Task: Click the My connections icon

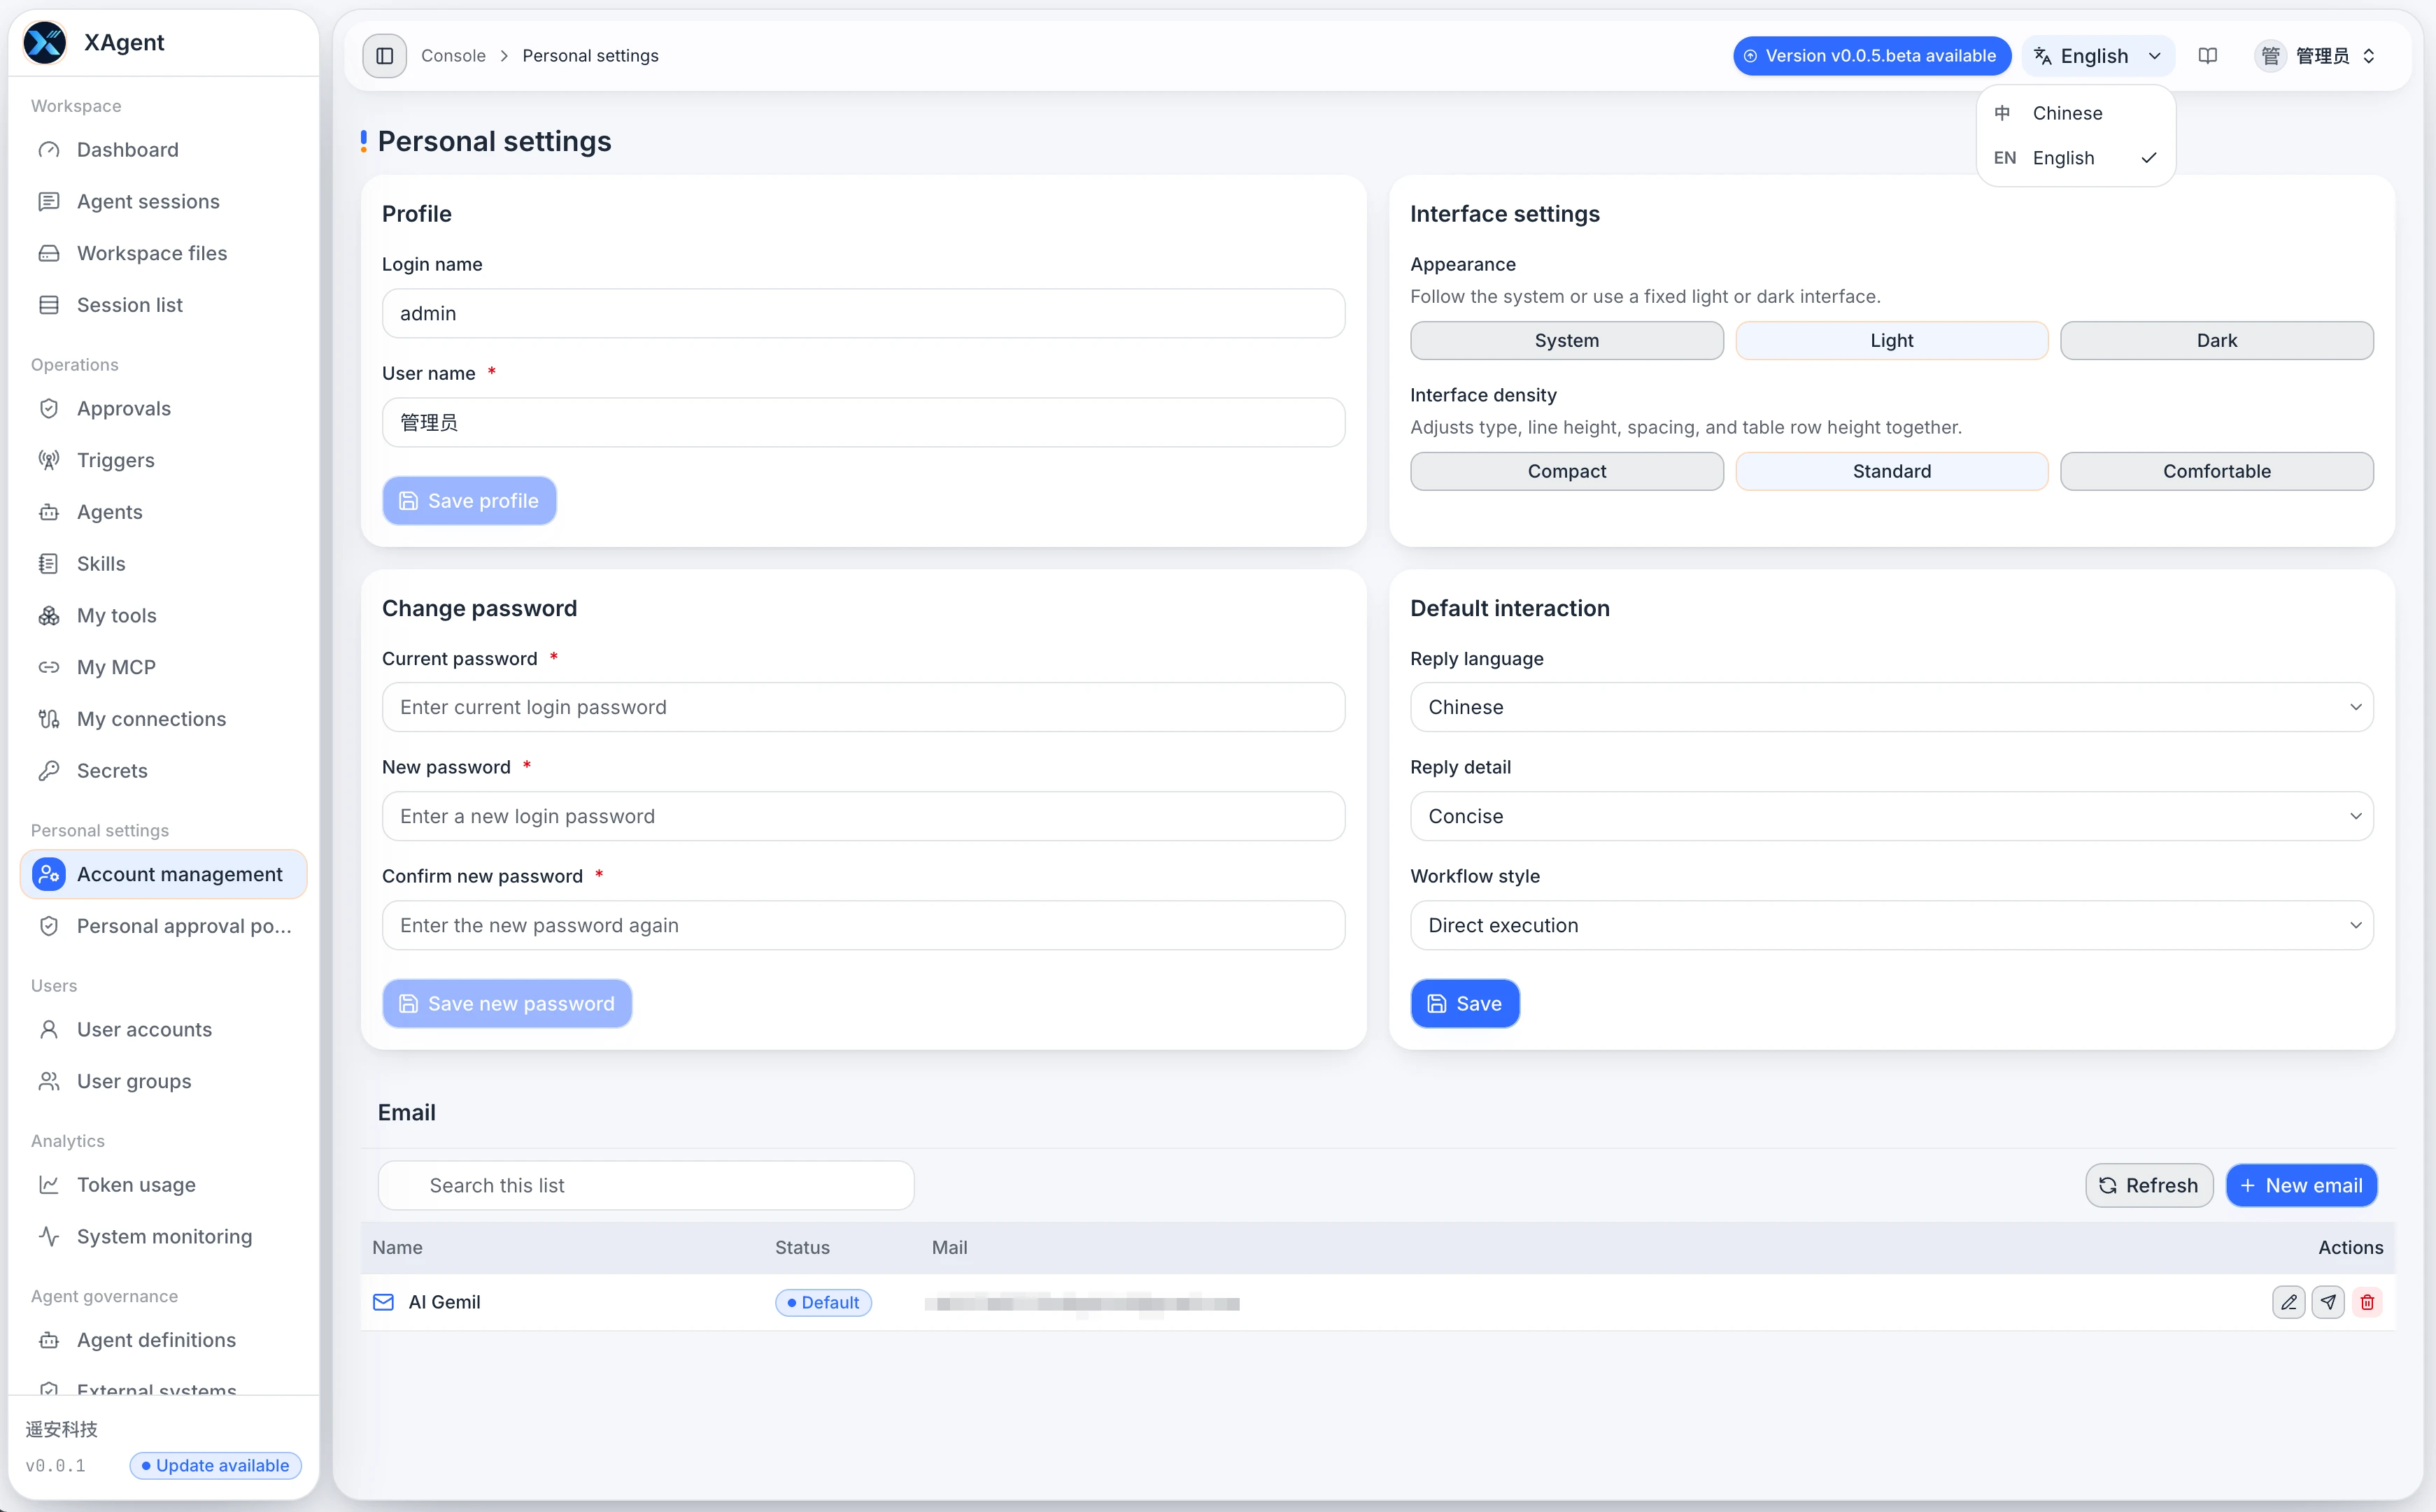Action: (x=49, y=719)
